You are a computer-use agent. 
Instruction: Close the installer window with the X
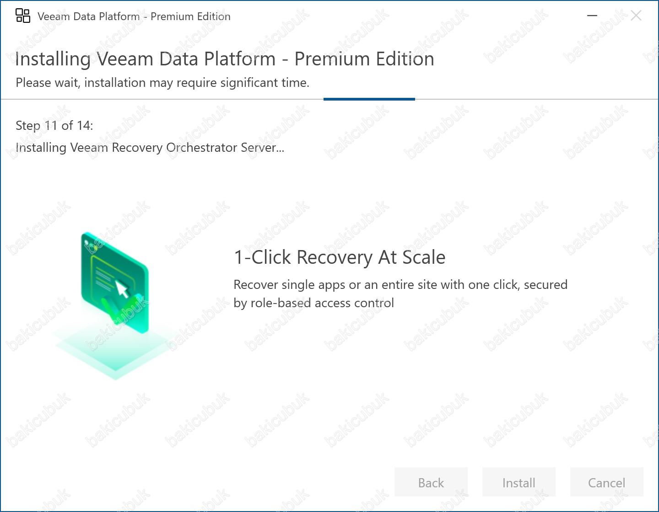click(636, 16)
